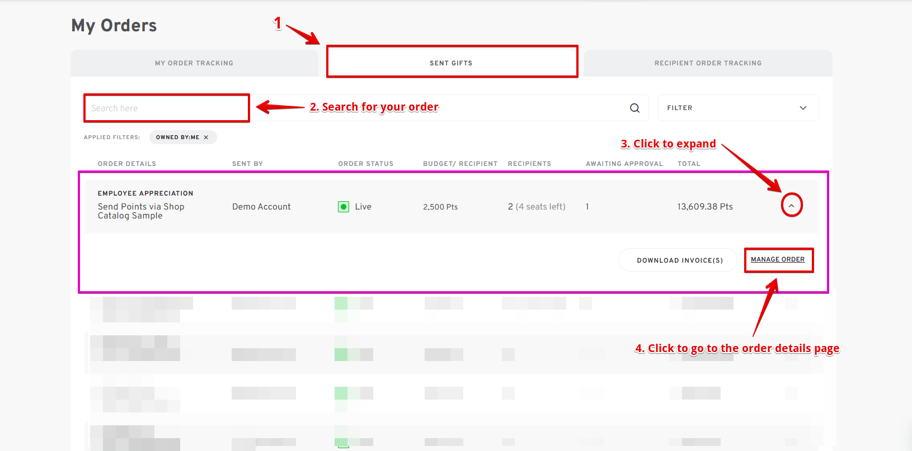This screenshot has width=912, height=451.
Task: Select the Employee Appreciation order title
Action: coord(145,193)
